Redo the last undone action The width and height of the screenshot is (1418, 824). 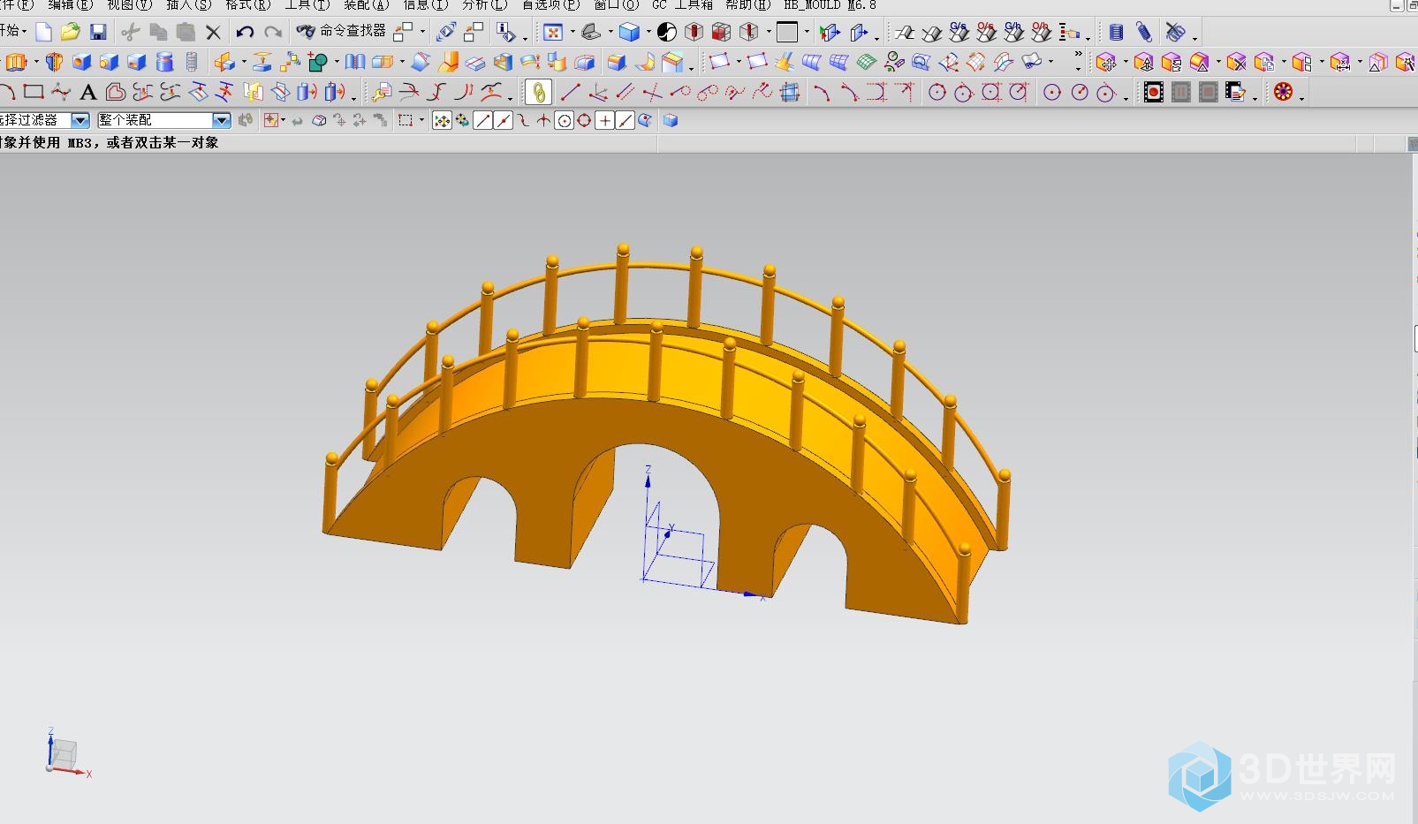[x=273, y=33]
